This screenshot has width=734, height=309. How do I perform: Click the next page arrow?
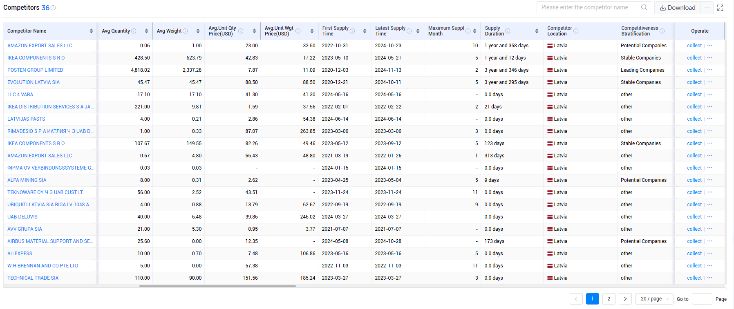[625, 299]
